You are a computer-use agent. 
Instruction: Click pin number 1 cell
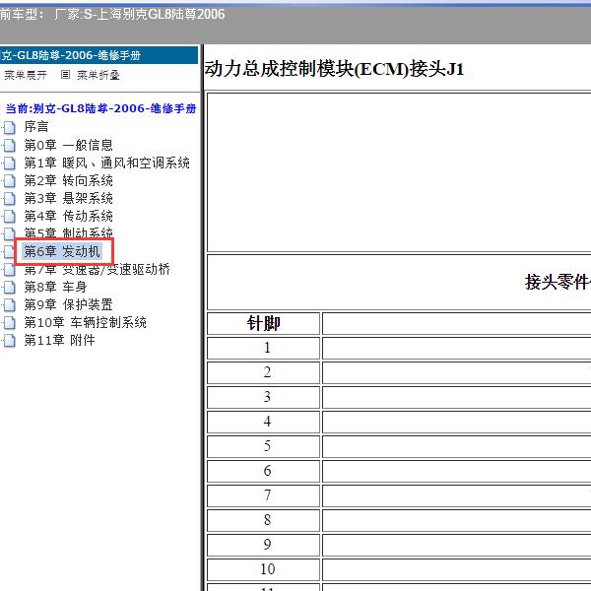tap(263, 348)
